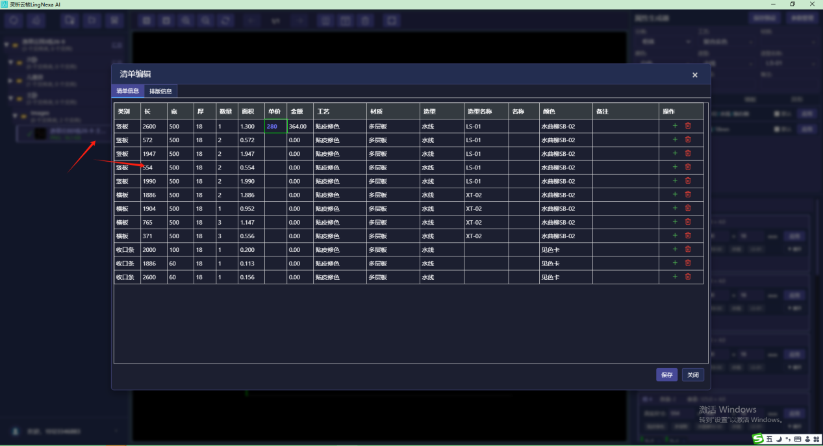Close the 清单编辑 dialog with X
Screen dimensions: 823x446
pyautogui.click(x=695, y=75)
